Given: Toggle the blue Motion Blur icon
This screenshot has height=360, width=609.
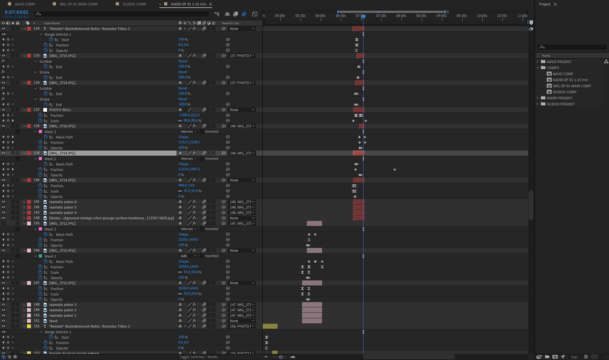Looking at the screenshot, I should pyautogui.click(x=244, y=14).
